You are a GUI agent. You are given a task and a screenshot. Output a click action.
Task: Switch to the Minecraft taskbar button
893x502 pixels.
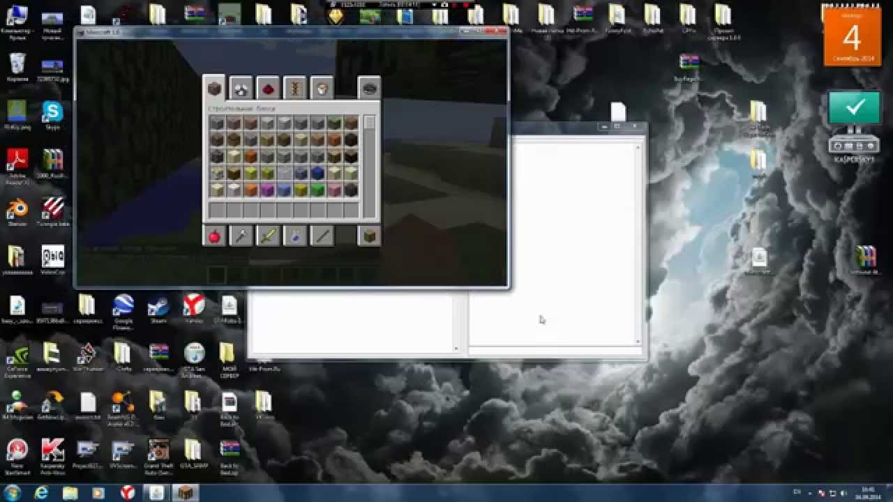[185, 493]
